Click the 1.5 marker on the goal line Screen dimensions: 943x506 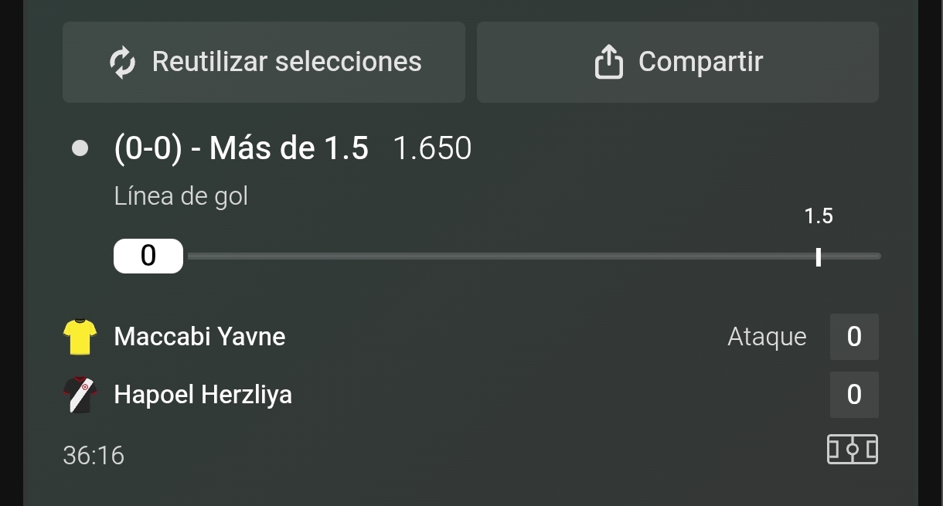click(819, 256)
